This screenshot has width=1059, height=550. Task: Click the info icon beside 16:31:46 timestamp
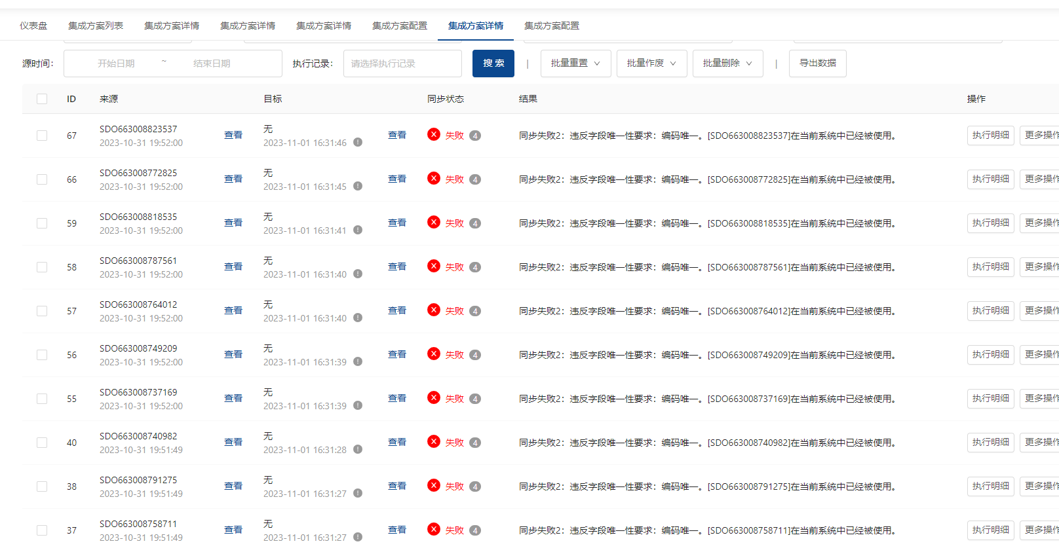tap(358, 142)
